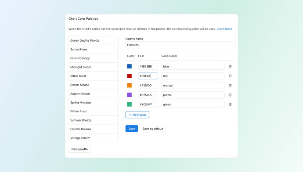
Task: Click the blue Save button
Action: click(x=132, y=129)
